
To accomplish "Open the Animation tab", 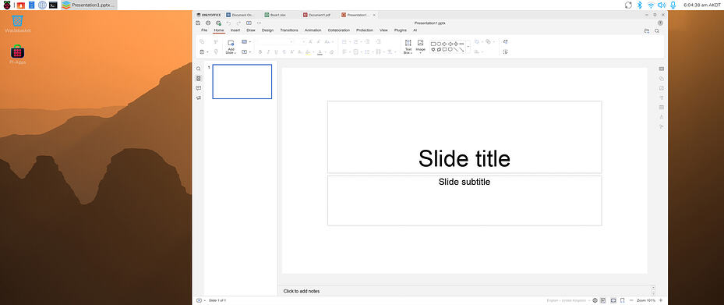I will (313, 30).
